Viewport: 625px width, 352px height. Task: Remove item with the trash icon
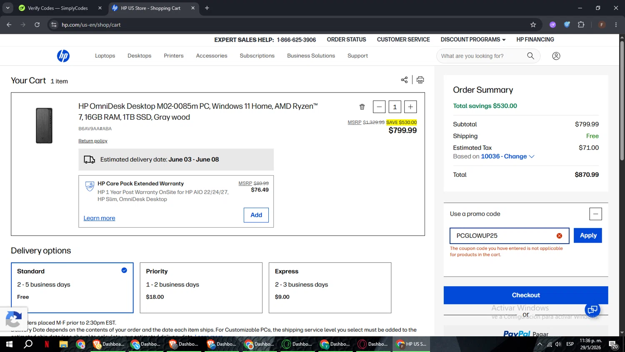click(362, 107)
